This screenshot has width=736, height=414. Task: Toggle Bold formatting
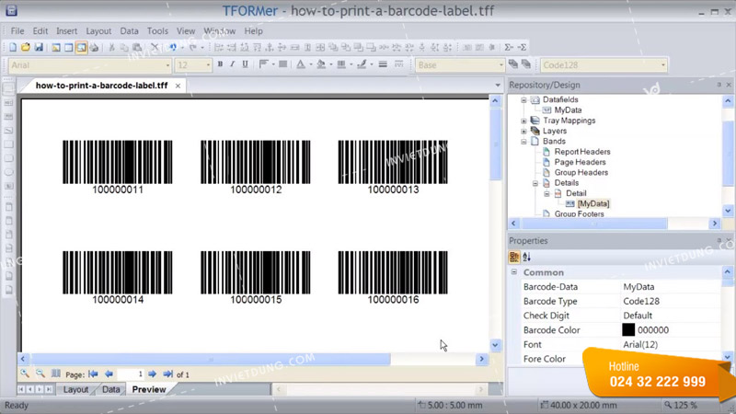click(x=220, y=64)
